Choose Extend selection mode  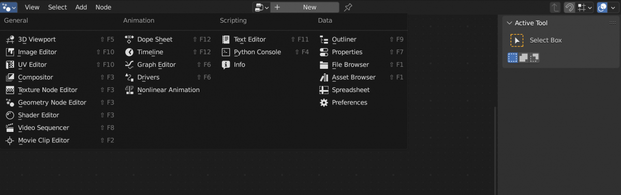(x=524, y=57)
